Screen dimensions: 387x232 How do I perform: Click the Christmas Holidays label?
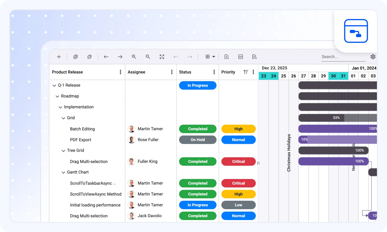[289, 153]
